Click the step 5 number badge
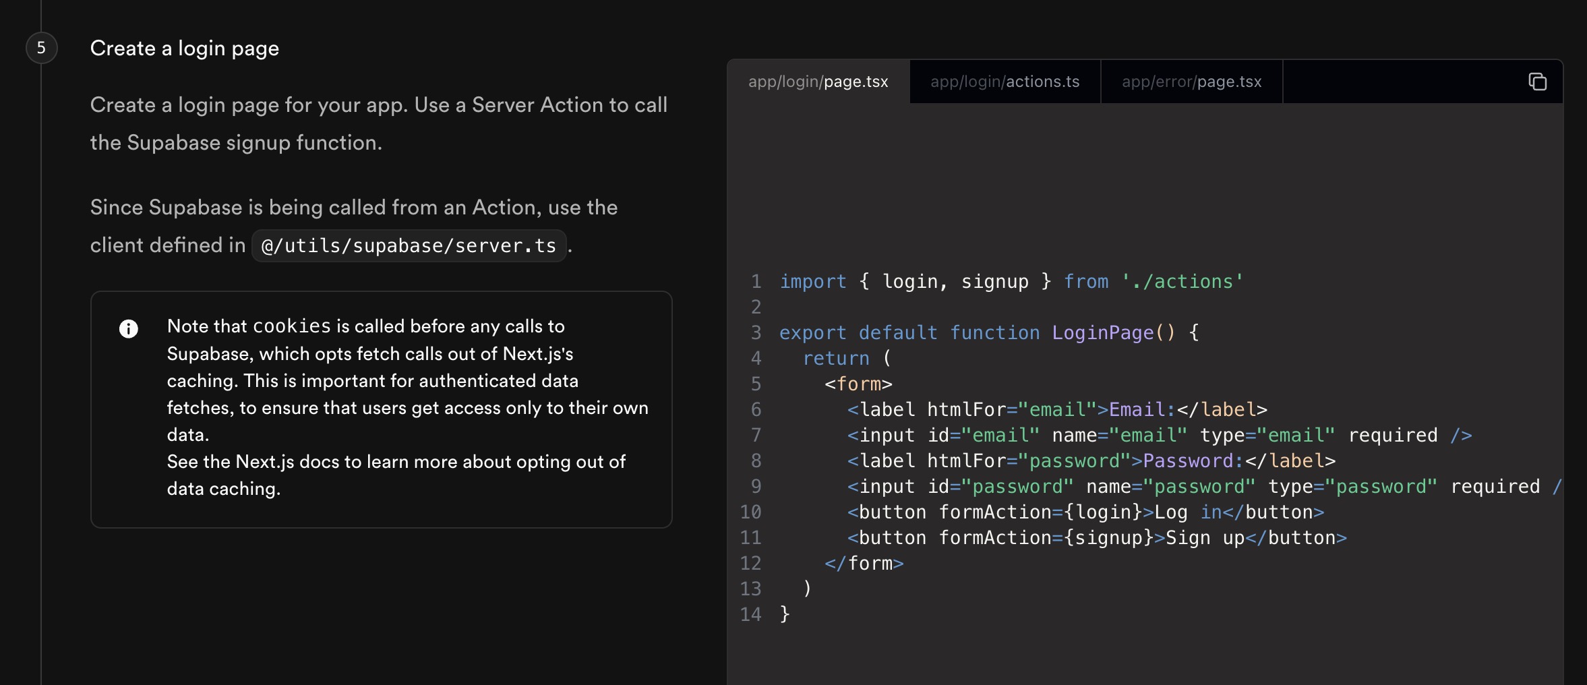Image resolution: width=1587 pixels, height=685 pixels. click(41, 48)
